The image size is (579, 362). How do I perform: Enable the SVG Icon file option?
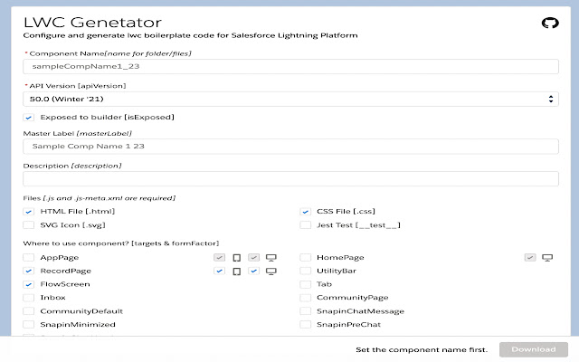(x=28, y=225)
